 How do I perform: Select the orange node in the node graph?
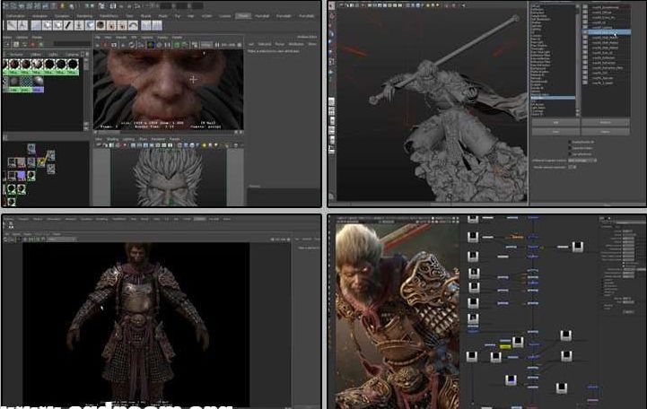517,237
